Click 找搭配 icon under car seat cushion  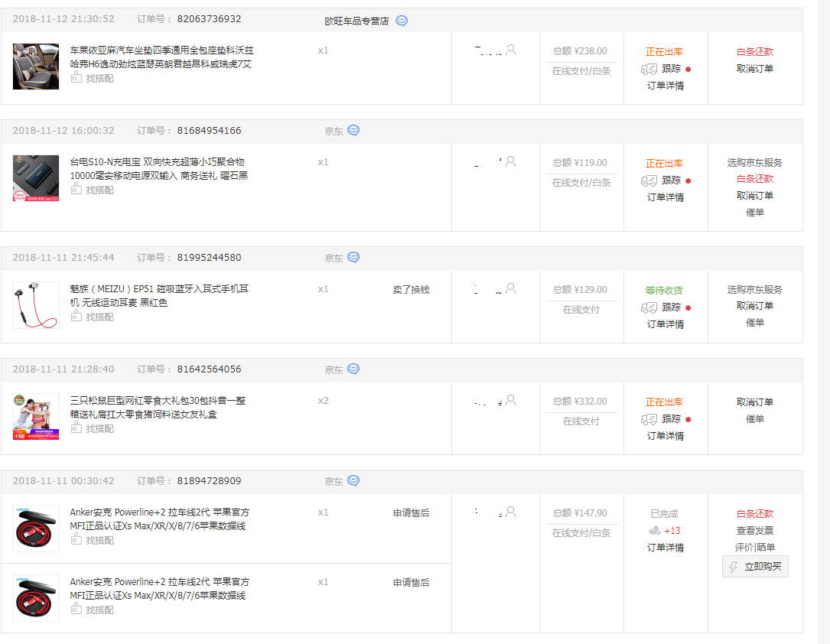(76, 78)
